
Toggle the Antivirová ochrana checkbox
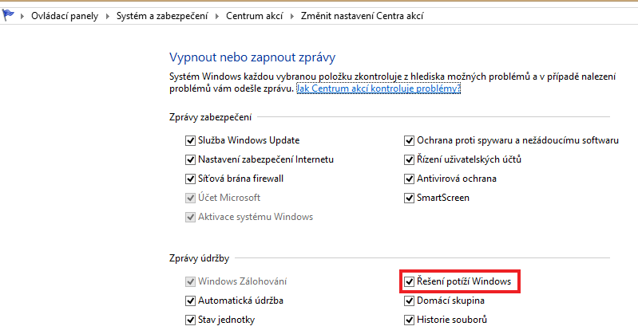click(x=410, y=179)
